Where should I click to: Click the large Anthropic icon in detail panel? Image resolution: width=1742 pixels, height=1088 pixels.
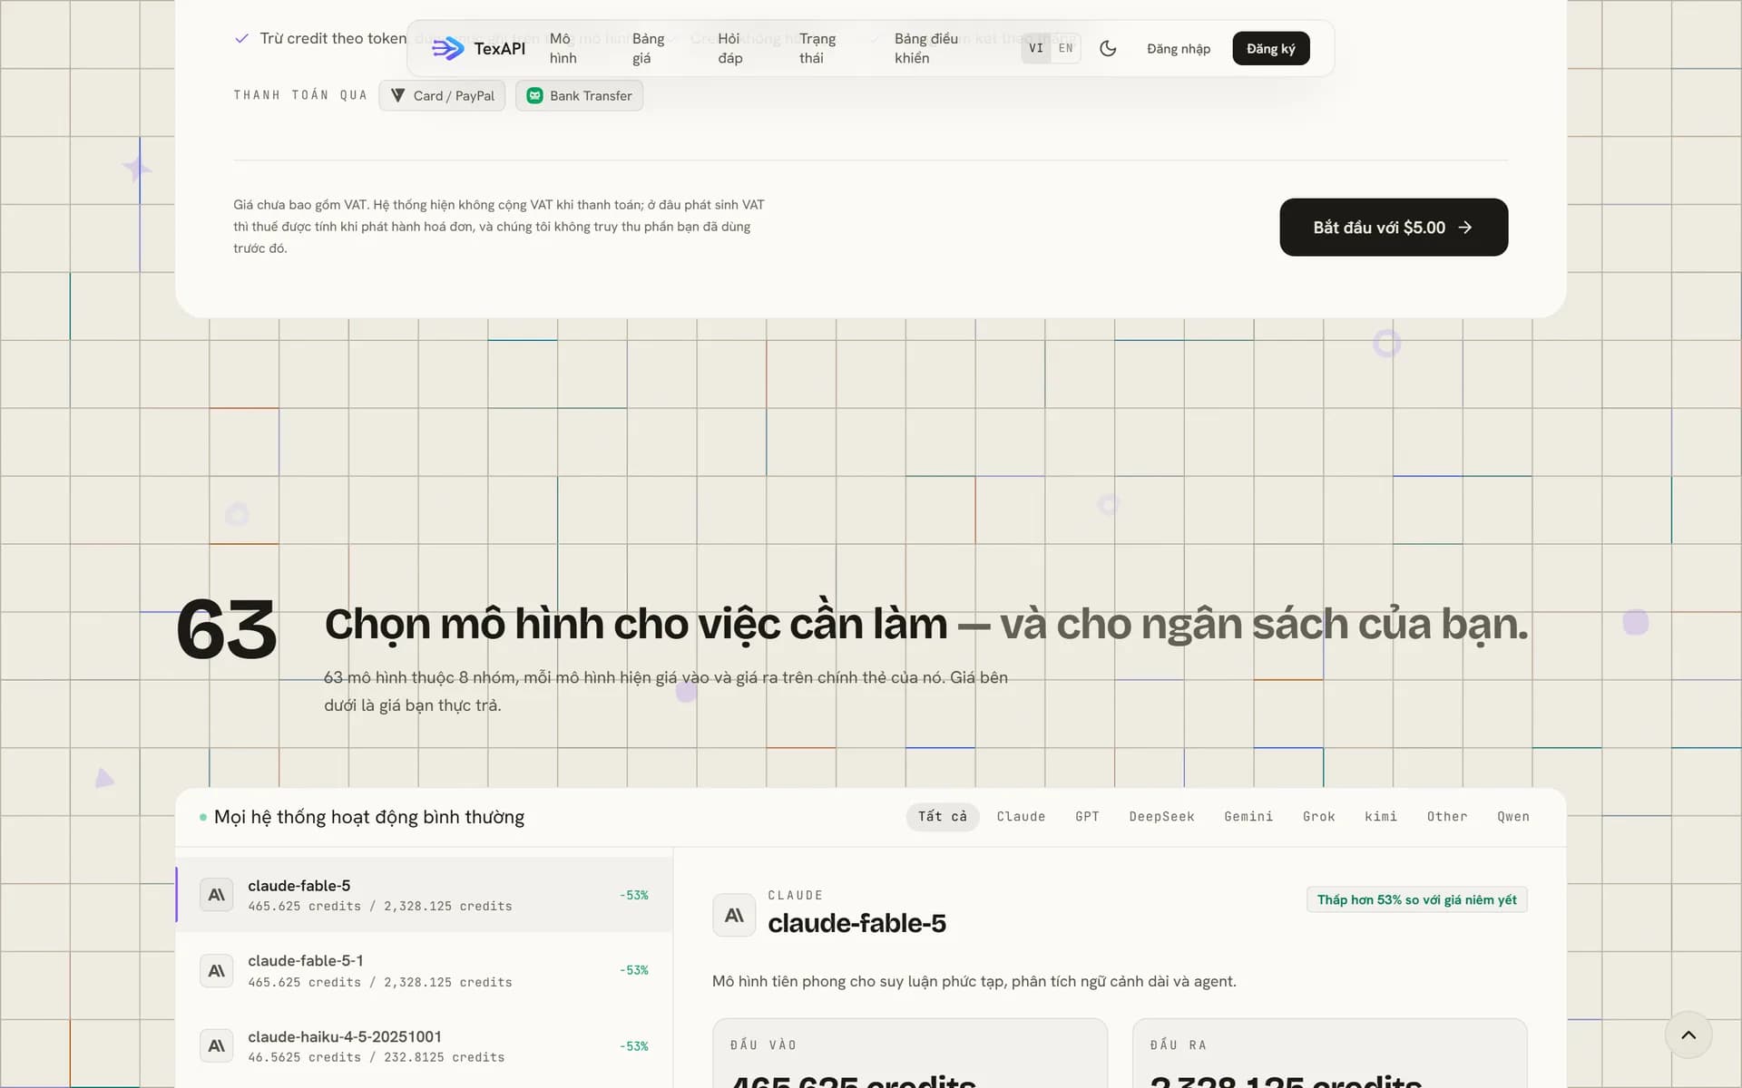(x=734, y=915)
